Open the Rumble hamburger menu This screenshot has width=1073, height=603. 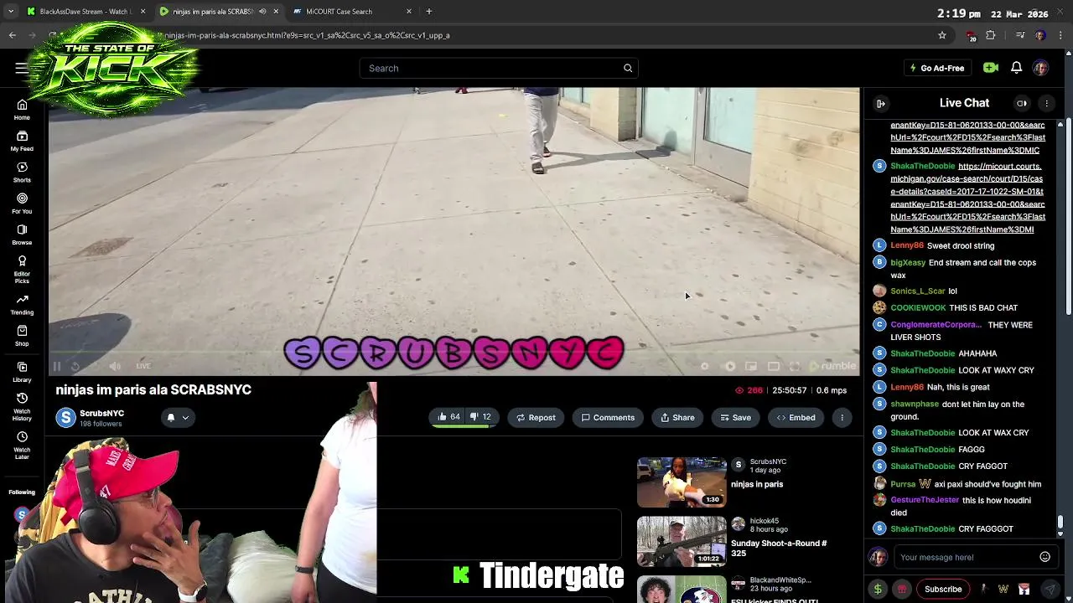pos(21,68)
